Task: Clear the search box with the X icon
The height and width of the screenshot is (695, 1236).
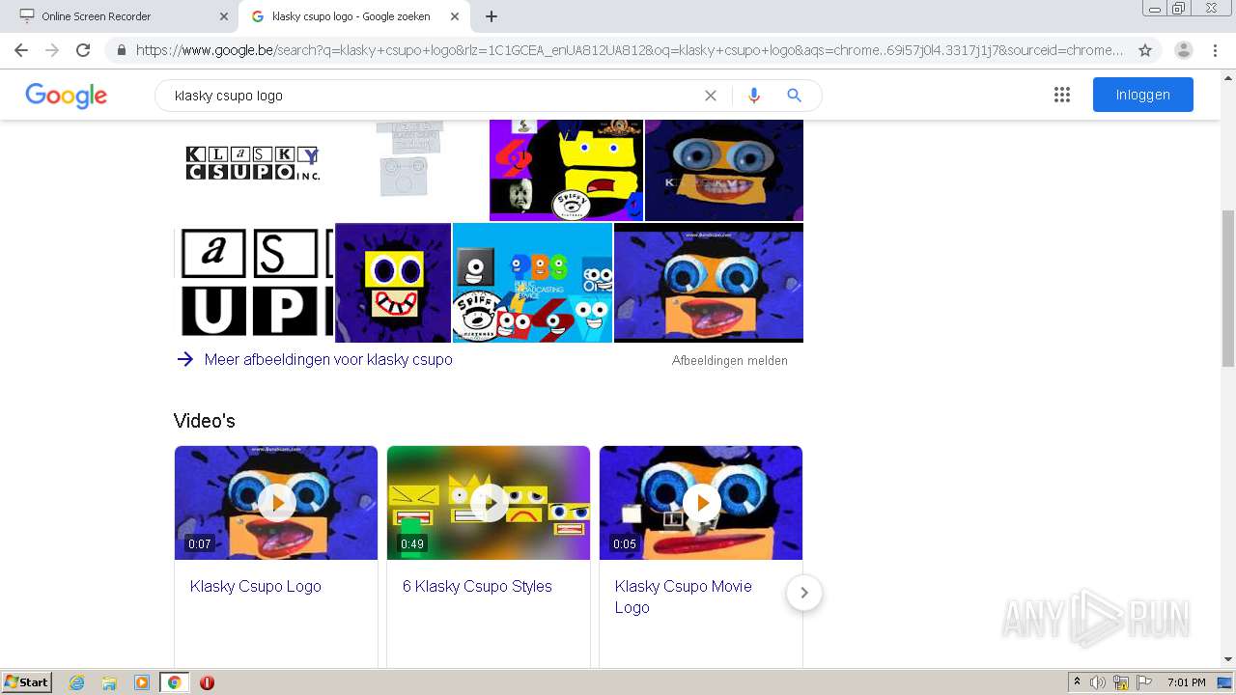Action: click(711, 96)
